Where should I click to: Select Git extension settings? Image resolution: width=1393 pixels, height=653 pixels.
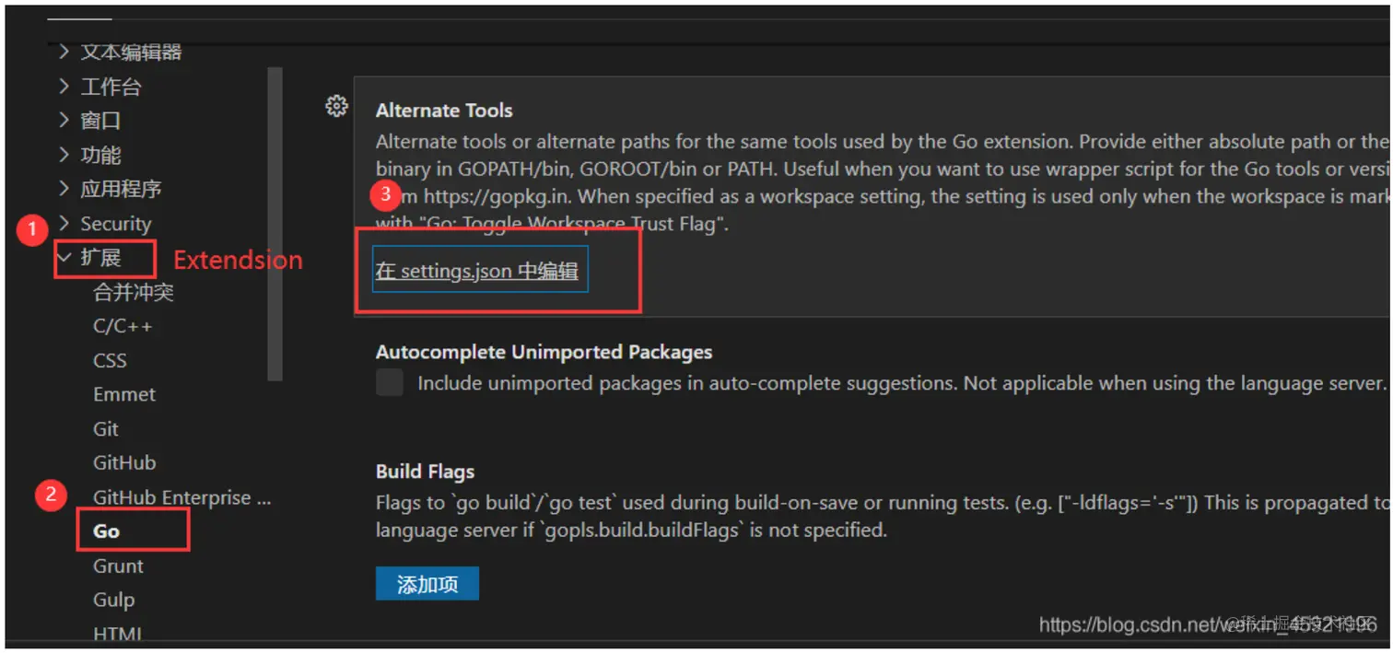pyautogui.click(x=106, y=428)
